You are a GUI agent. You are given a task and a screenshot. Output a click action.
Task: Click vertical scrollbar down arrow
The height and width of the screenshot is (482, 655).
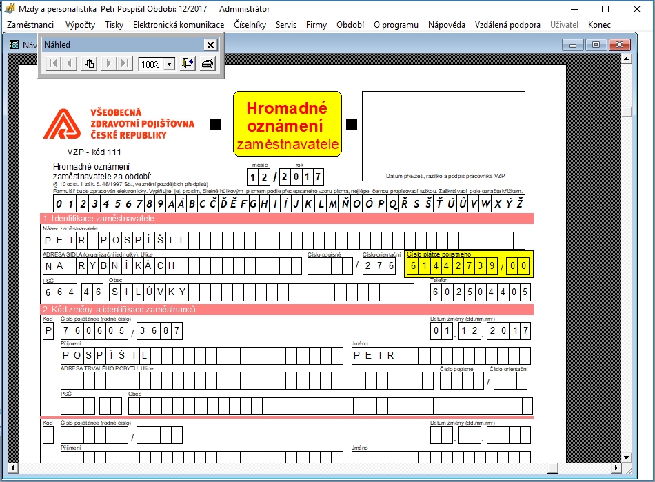[626, 457]
